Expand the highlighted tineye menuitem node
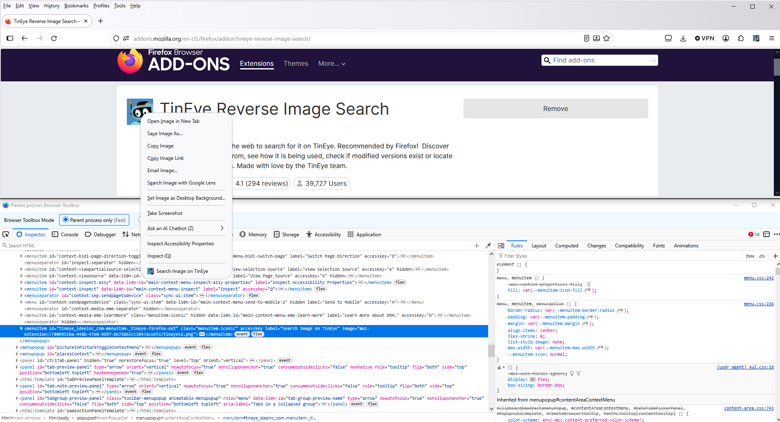 pos(21,328)
